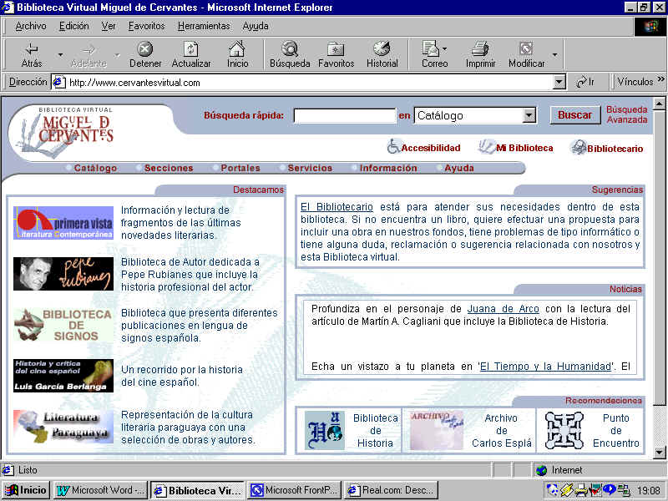Open the Primera Vista literatura contemporánea banner
The image size is (668, 501).
63,222
